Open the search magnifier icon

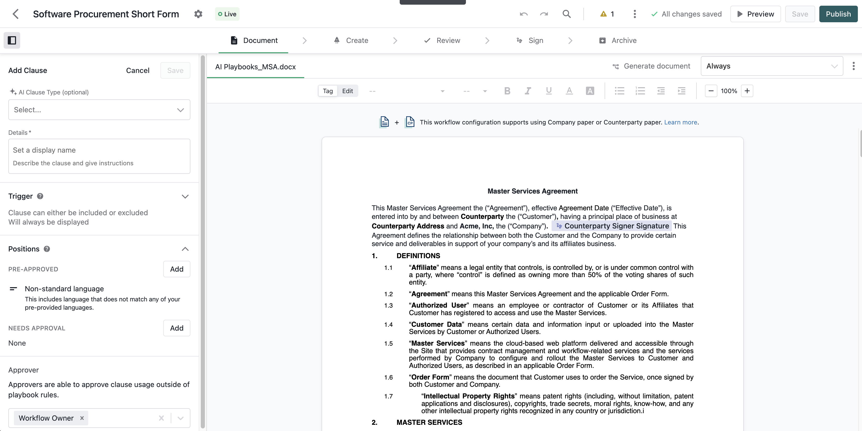tap(567, 14)
